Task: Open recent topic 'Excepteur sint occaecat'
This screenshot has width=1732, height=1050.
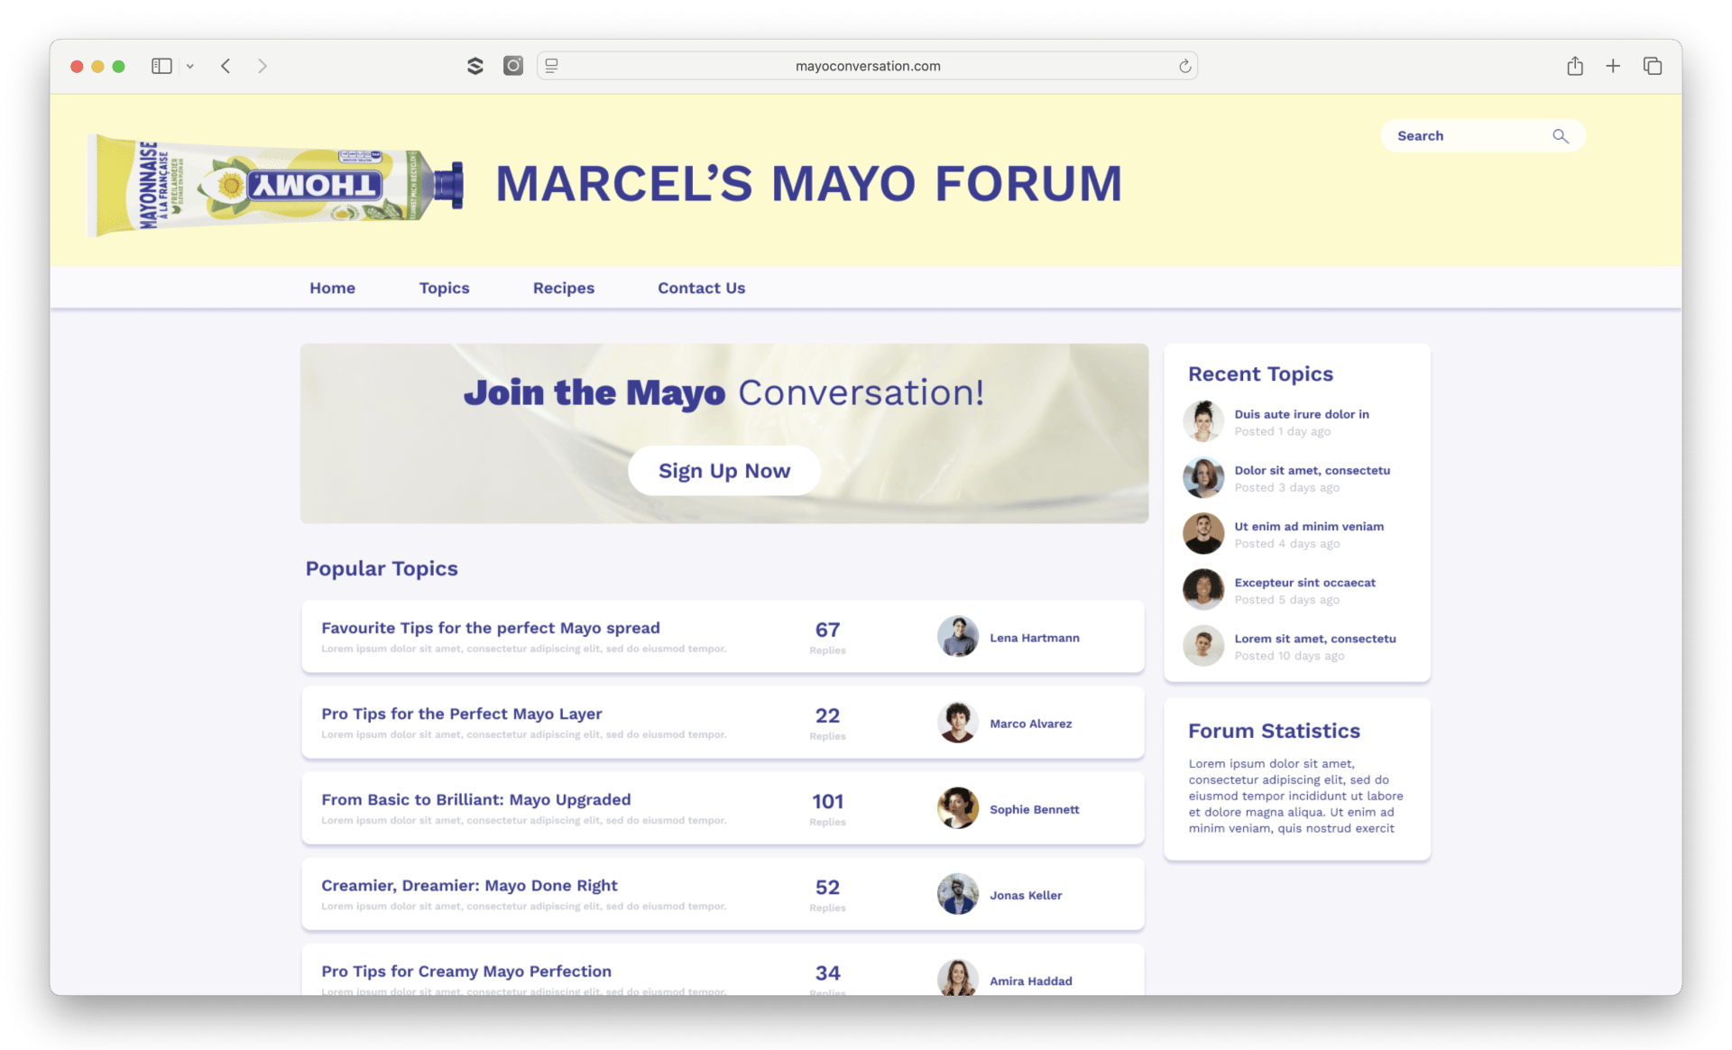Action: [1304, 583]
